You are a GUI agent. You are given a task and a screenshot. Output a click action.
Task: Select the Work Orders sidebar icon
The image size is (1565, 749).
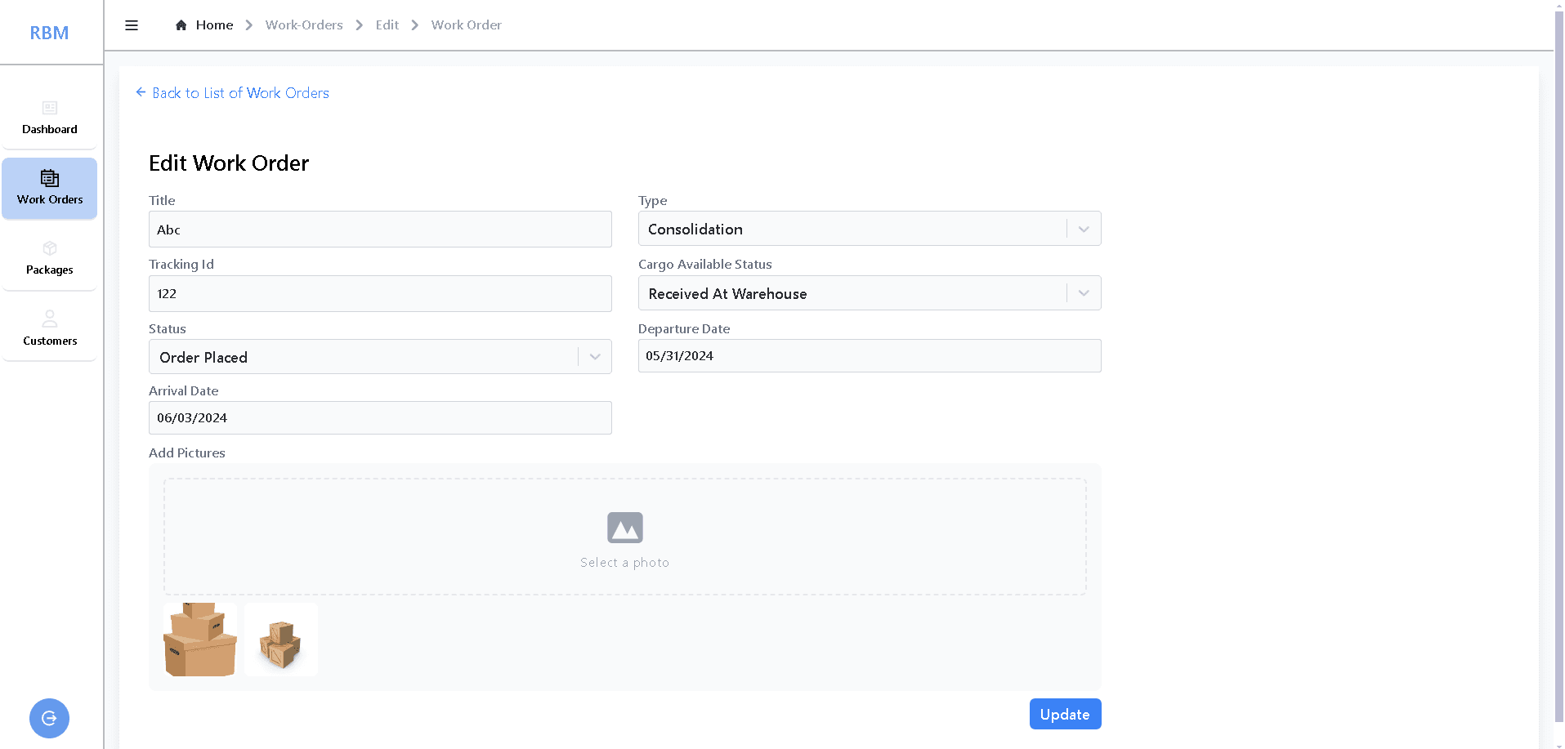click(50, 178)
